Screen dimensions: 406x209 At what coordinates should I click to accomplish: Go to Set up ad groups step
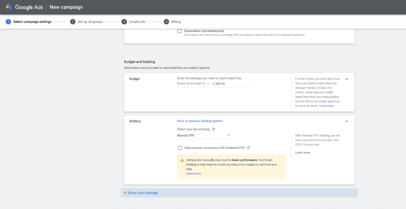90,22
